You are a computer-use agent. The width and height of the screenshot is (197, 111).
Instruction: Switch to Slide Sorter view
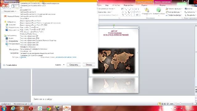pyautogui.click(x=162, y=104)
